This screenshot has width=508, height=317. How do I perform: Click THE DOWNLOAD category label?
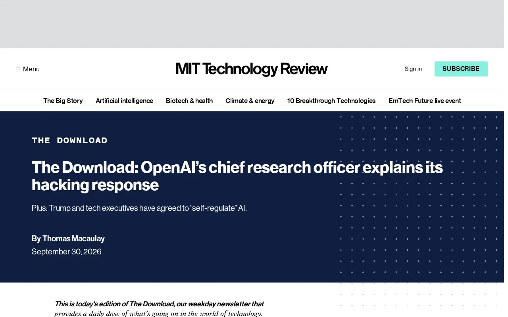click(x=70, y=140)
